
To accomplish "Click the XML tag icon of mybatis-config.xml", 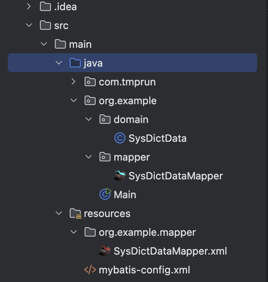I will [x=90, y=269].
